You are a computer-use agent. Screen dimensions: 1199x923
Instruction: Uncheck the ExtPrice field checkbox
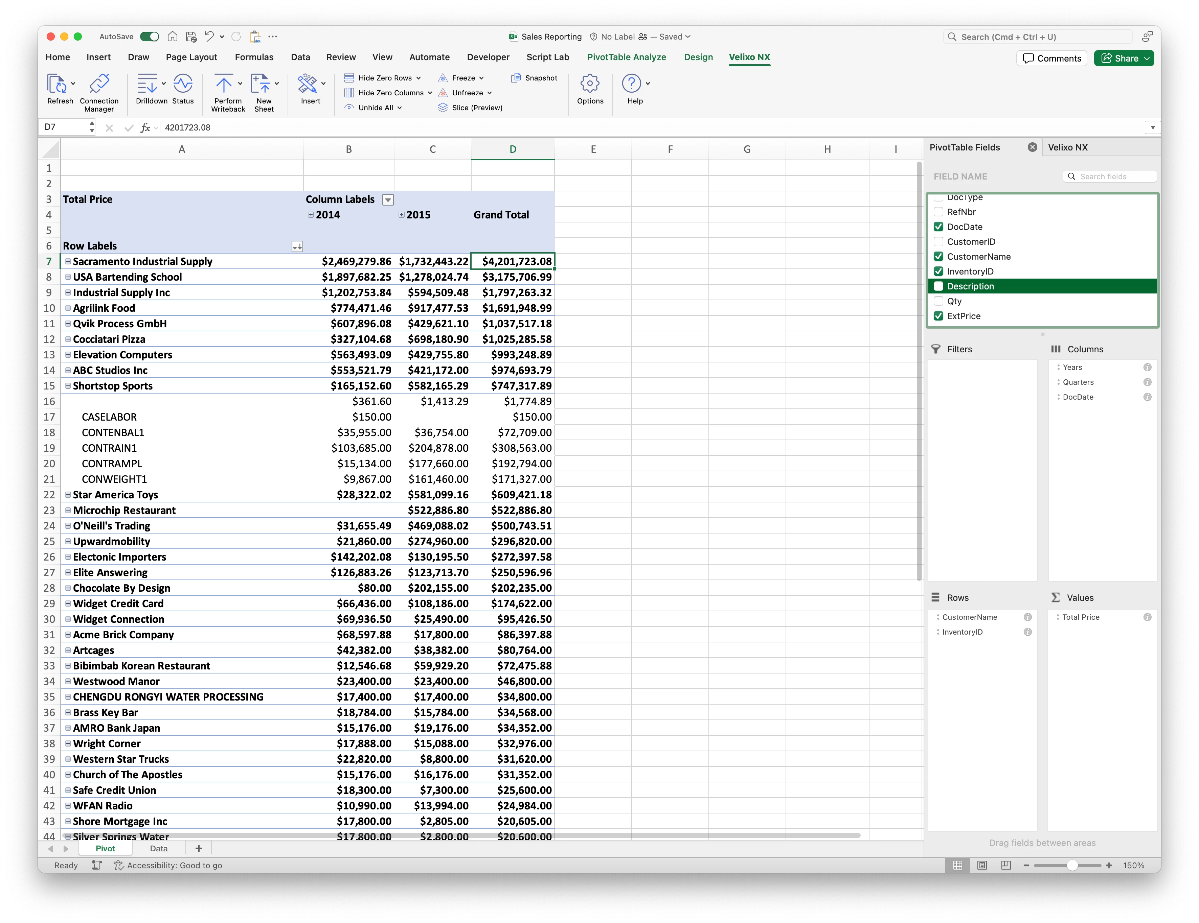tap(938, 315)
